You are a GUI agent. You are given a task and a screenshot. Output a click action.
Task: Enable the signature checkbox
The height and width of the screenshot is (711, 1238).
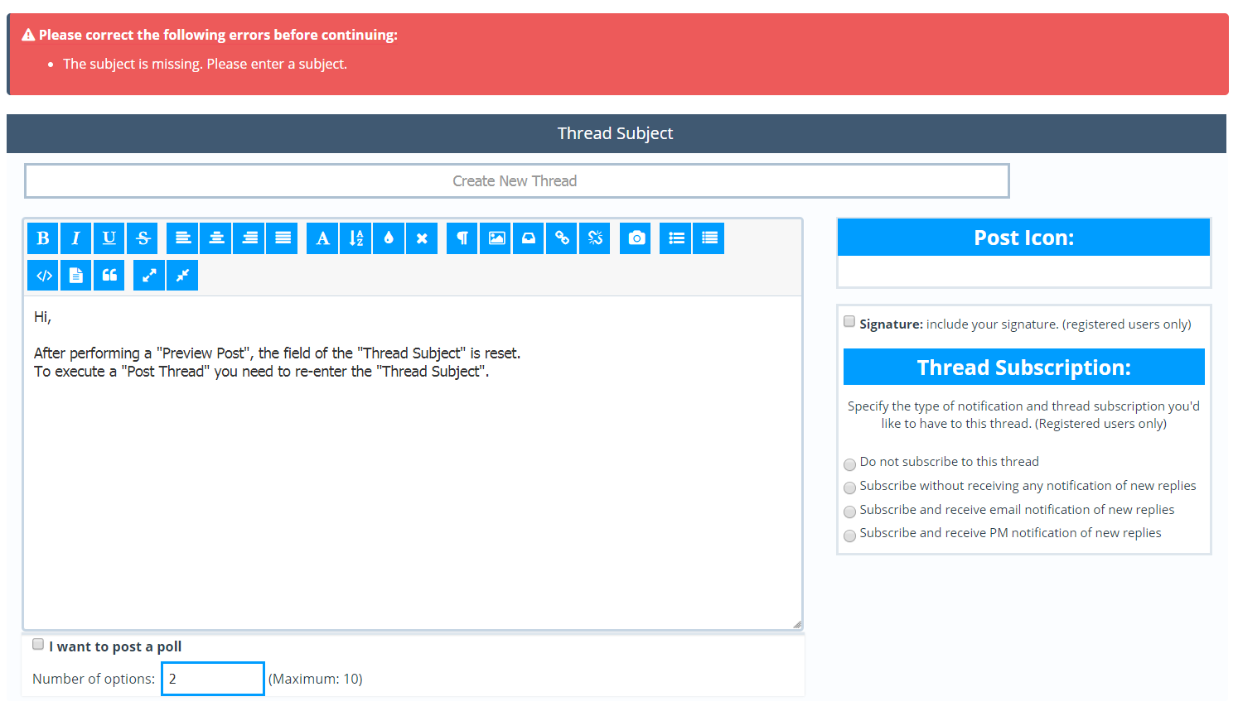(849, 322)
